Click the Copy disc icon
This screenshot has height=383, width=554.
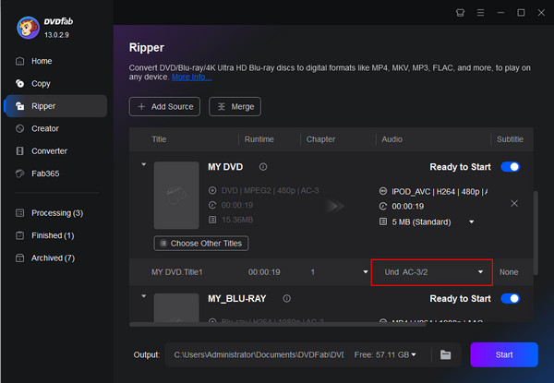pyautogui.click(x=19, y=83)
